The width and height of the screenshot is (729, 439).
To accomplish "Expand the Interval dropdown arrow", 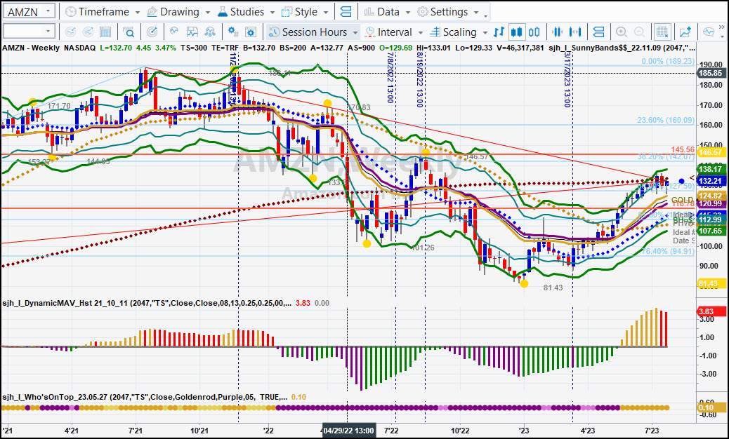I will point(420,32).
